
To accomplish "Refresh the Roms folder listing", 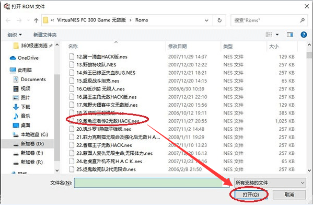I will click(219, 20).
